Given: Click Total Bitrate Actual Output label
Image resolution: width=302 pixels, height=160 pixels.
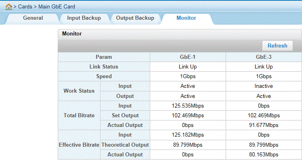Looking at the screenshot, I should click(x=125, y=125).
